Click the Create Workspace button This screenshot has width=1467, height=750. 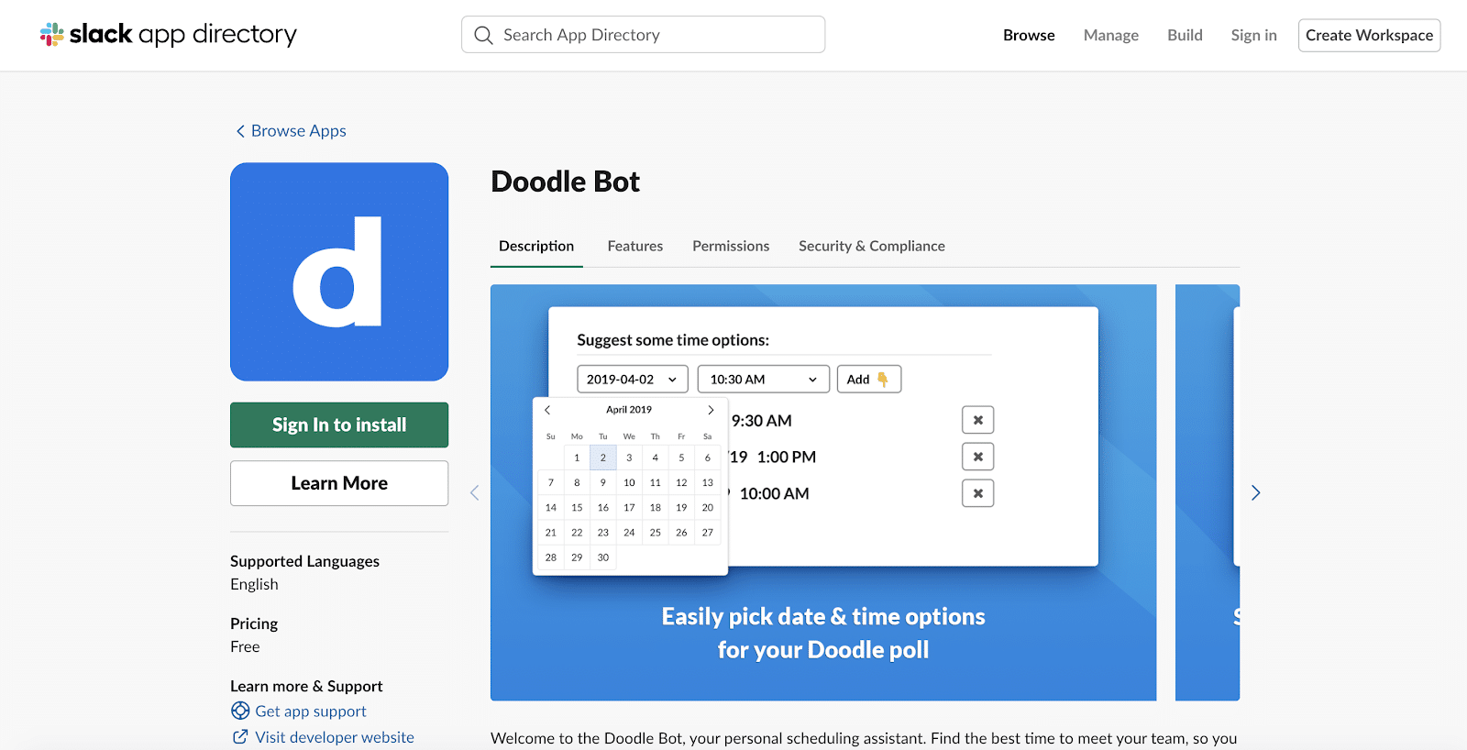[x=1369, y=35]
